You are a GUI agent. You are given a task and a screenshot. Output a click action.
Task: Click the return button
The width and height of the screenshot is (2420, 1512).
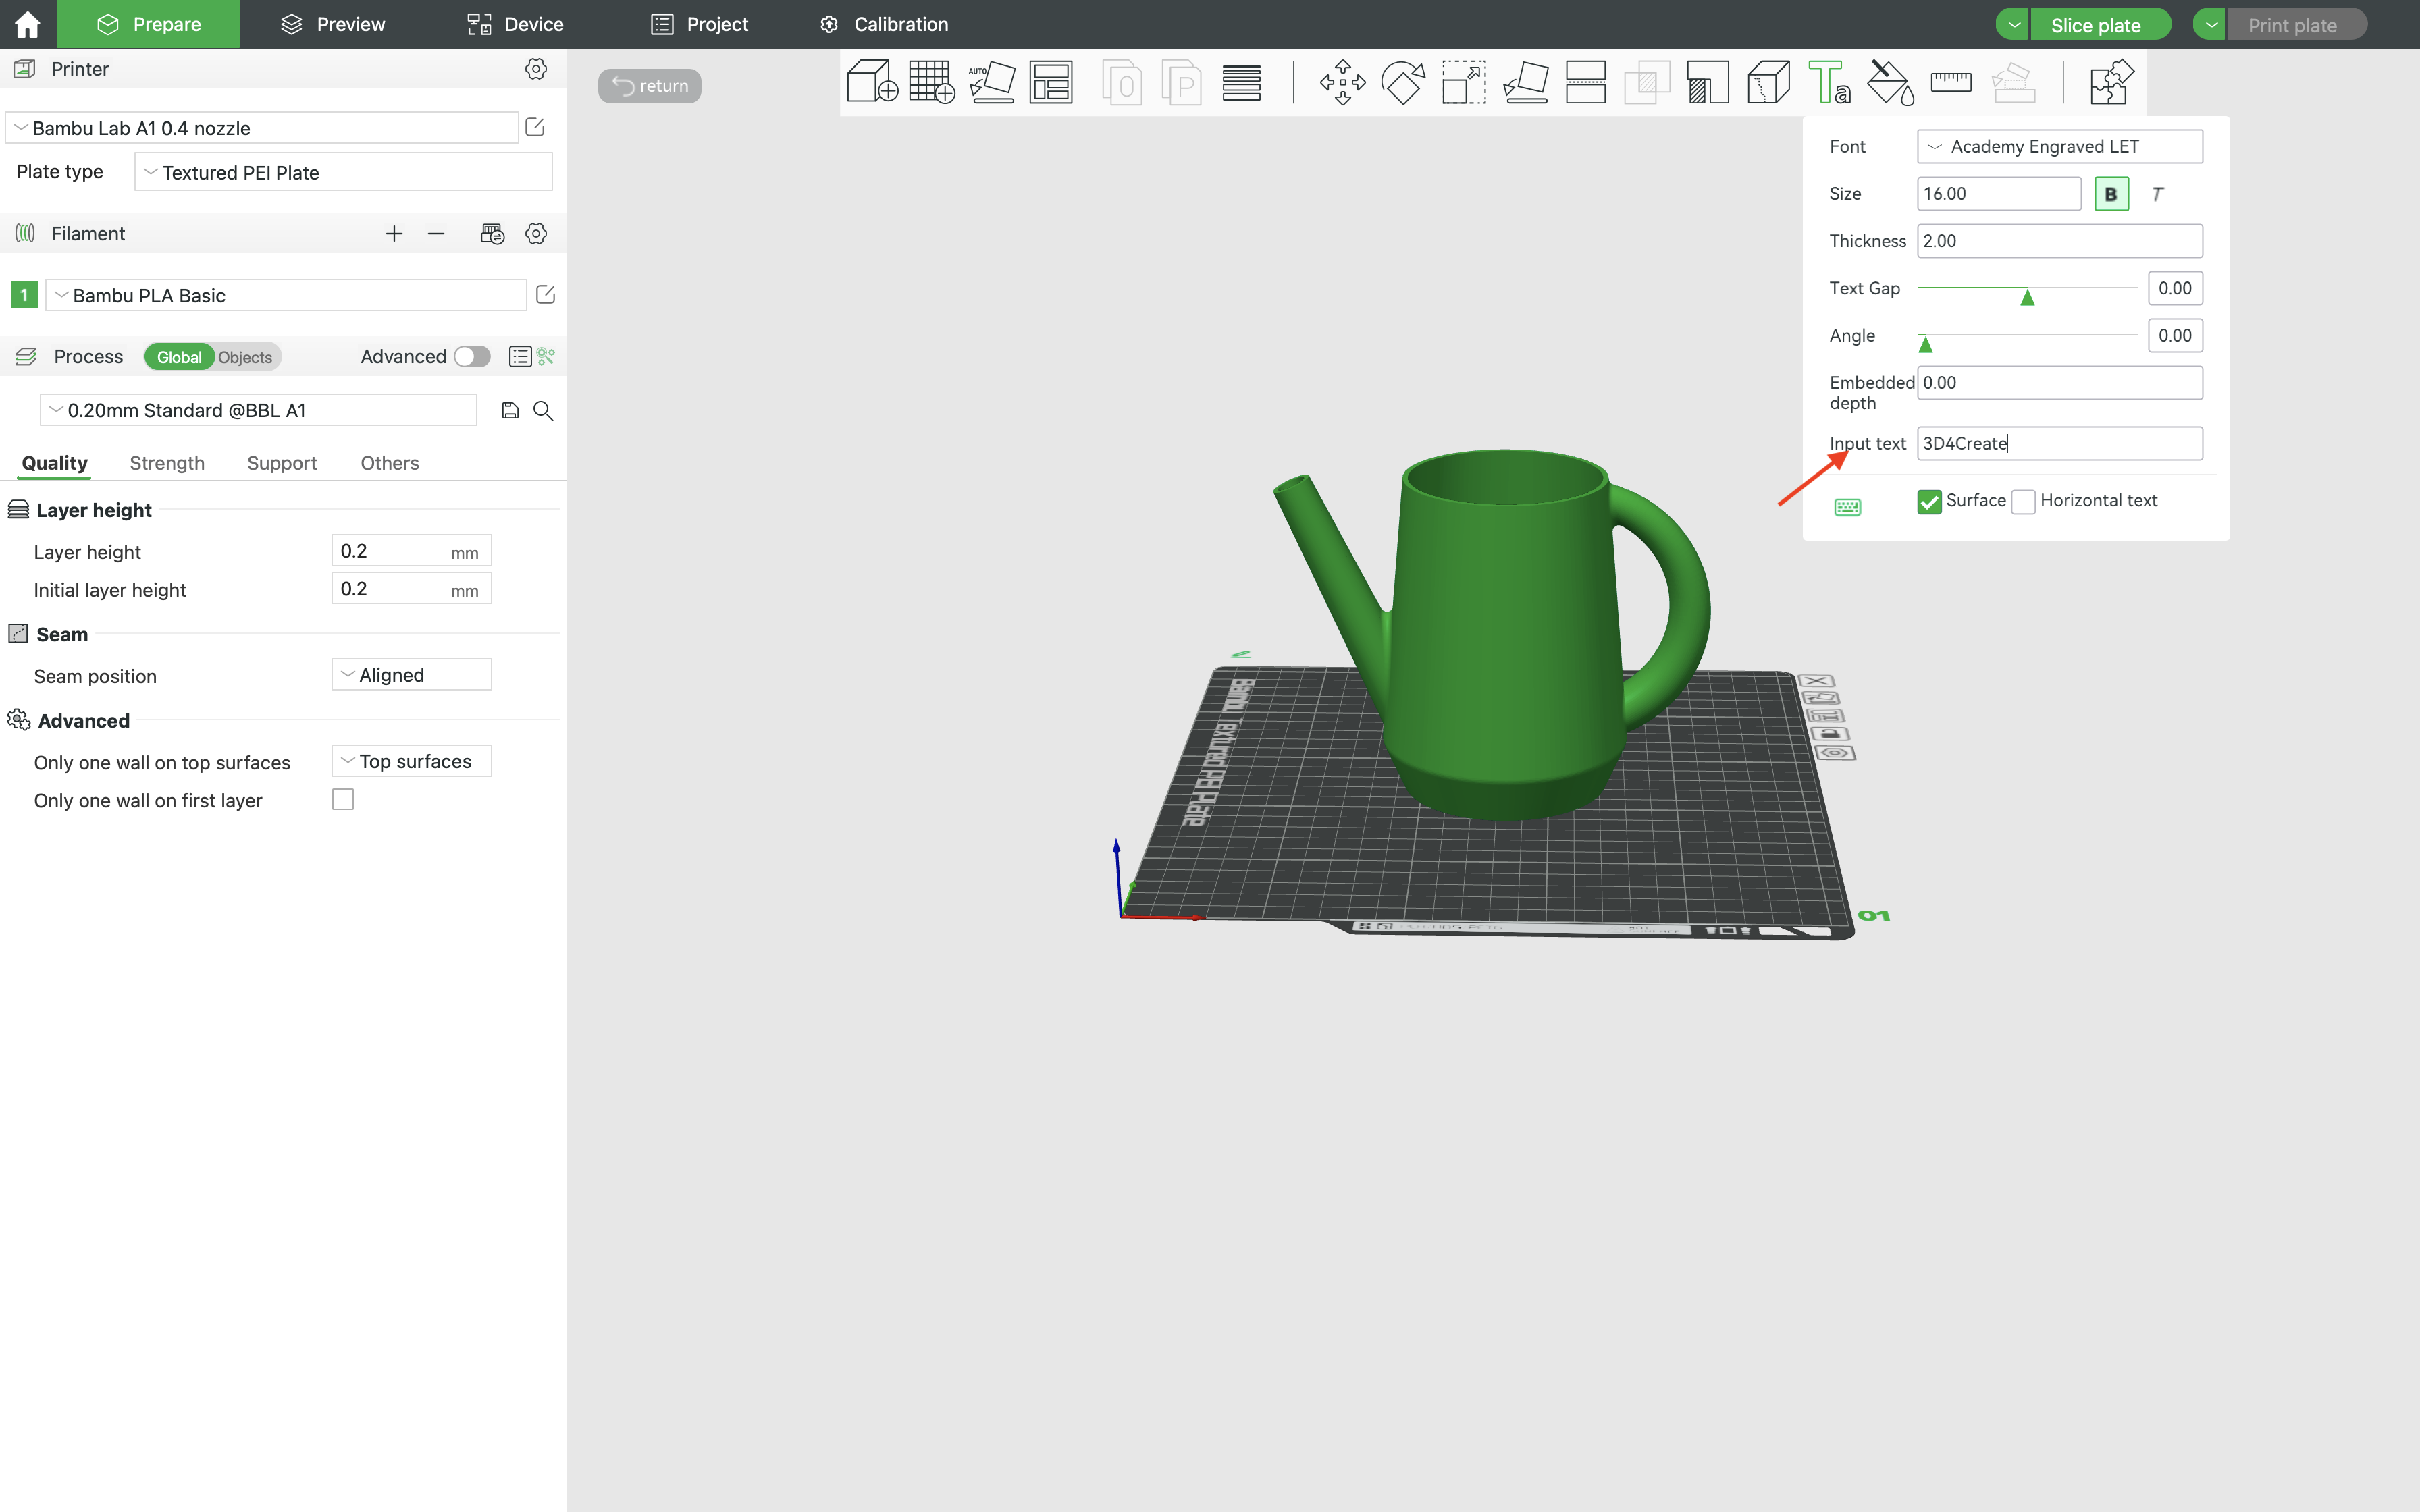click(650, 86)
